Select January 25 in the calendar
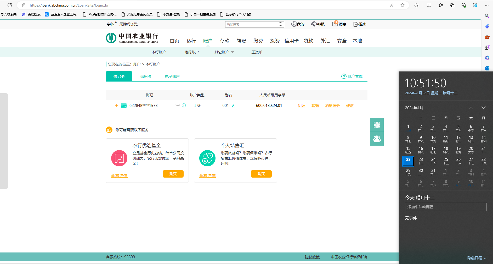 coord(446,161)
